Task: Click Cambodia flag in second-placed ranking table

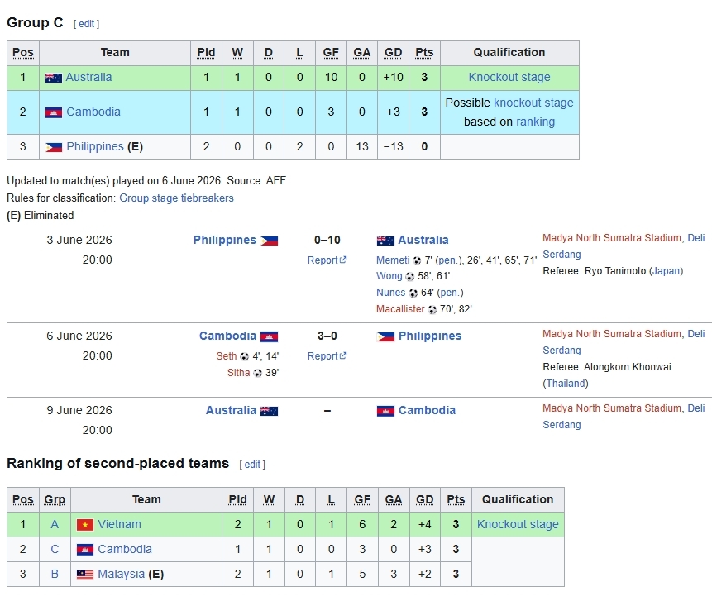Action: 85,550
